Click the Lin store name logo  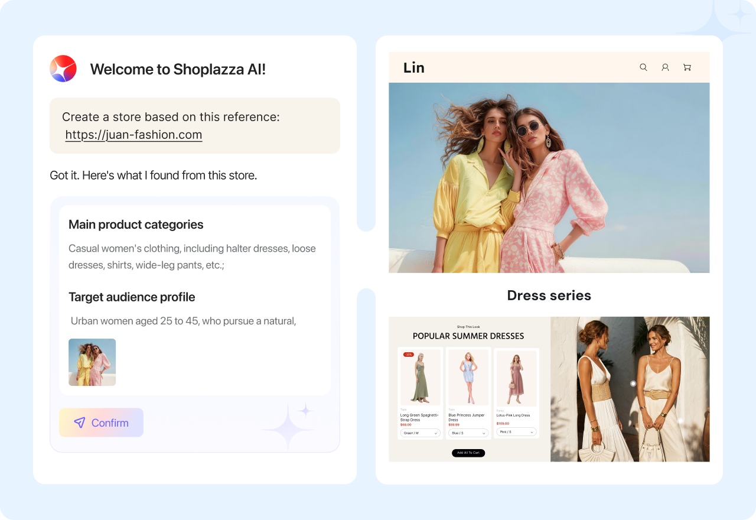click(x=414, y=67)
